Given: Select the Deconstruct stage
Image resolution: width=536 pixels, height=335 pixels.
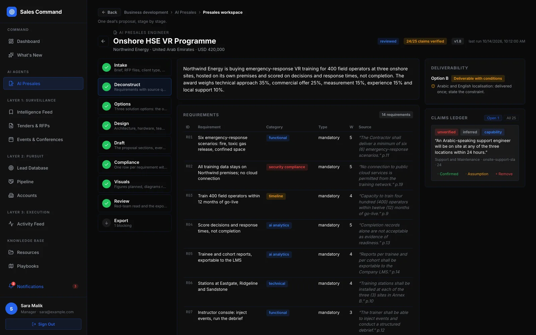Looking at the screenshot, I should [x=135, y=87].
